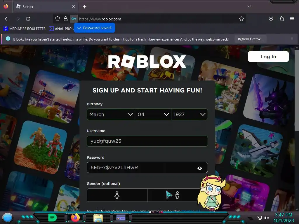
Task: Open the tracking protection shield icon
Action: pos(58,19)
